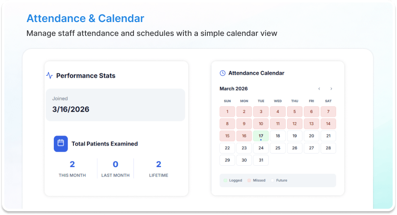Go to next month with right chevron
397x215 pixels.
coord(331,89)
